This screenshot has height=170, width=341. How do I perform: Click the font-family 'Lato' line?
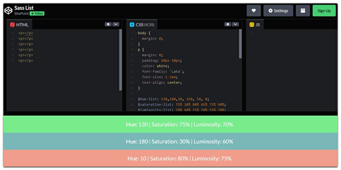[163, 71]
